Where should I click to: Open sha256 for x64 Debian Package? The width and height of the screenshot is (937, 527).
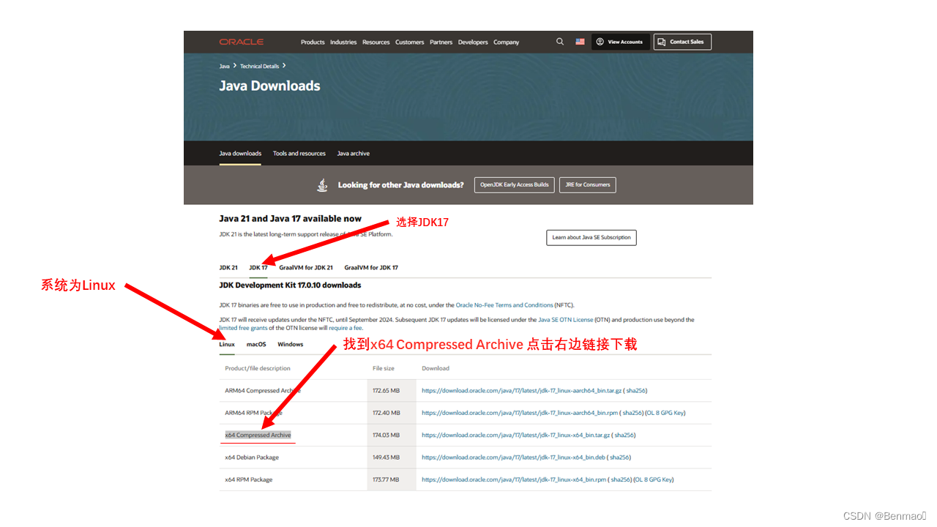tap(620, 457)
